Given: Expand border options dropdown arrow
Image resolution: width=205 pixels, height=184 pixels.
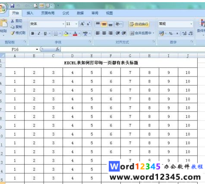Looking at the screenshot, I should tap(60, 34).
